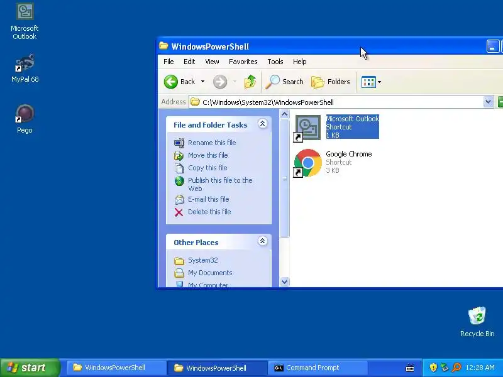Collapse the File and Folder Tasks panel
This screenshot has width=503, height=377.
(262, 124)
